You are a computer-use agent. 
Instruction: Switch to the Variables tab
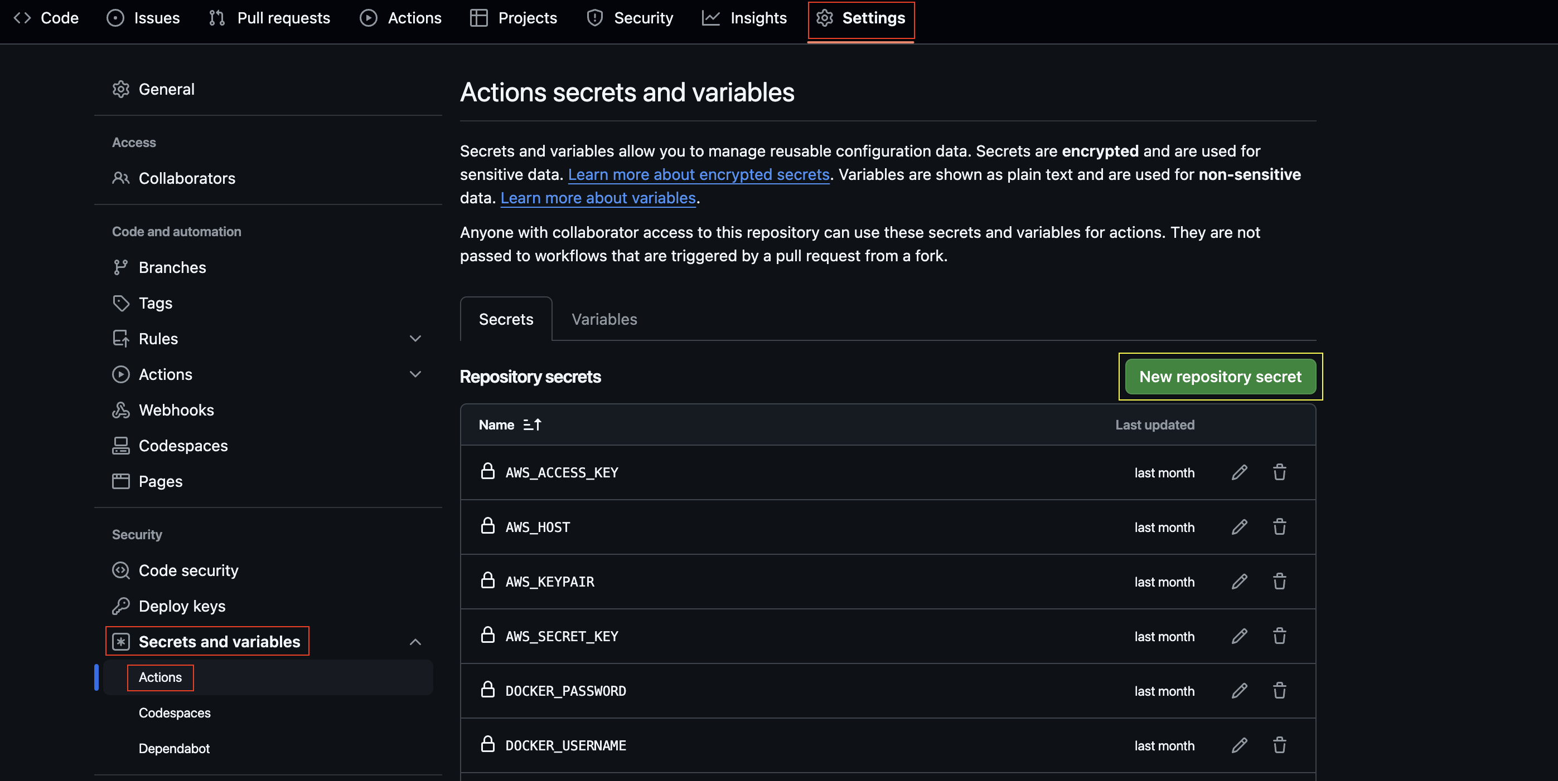point(604,319)
